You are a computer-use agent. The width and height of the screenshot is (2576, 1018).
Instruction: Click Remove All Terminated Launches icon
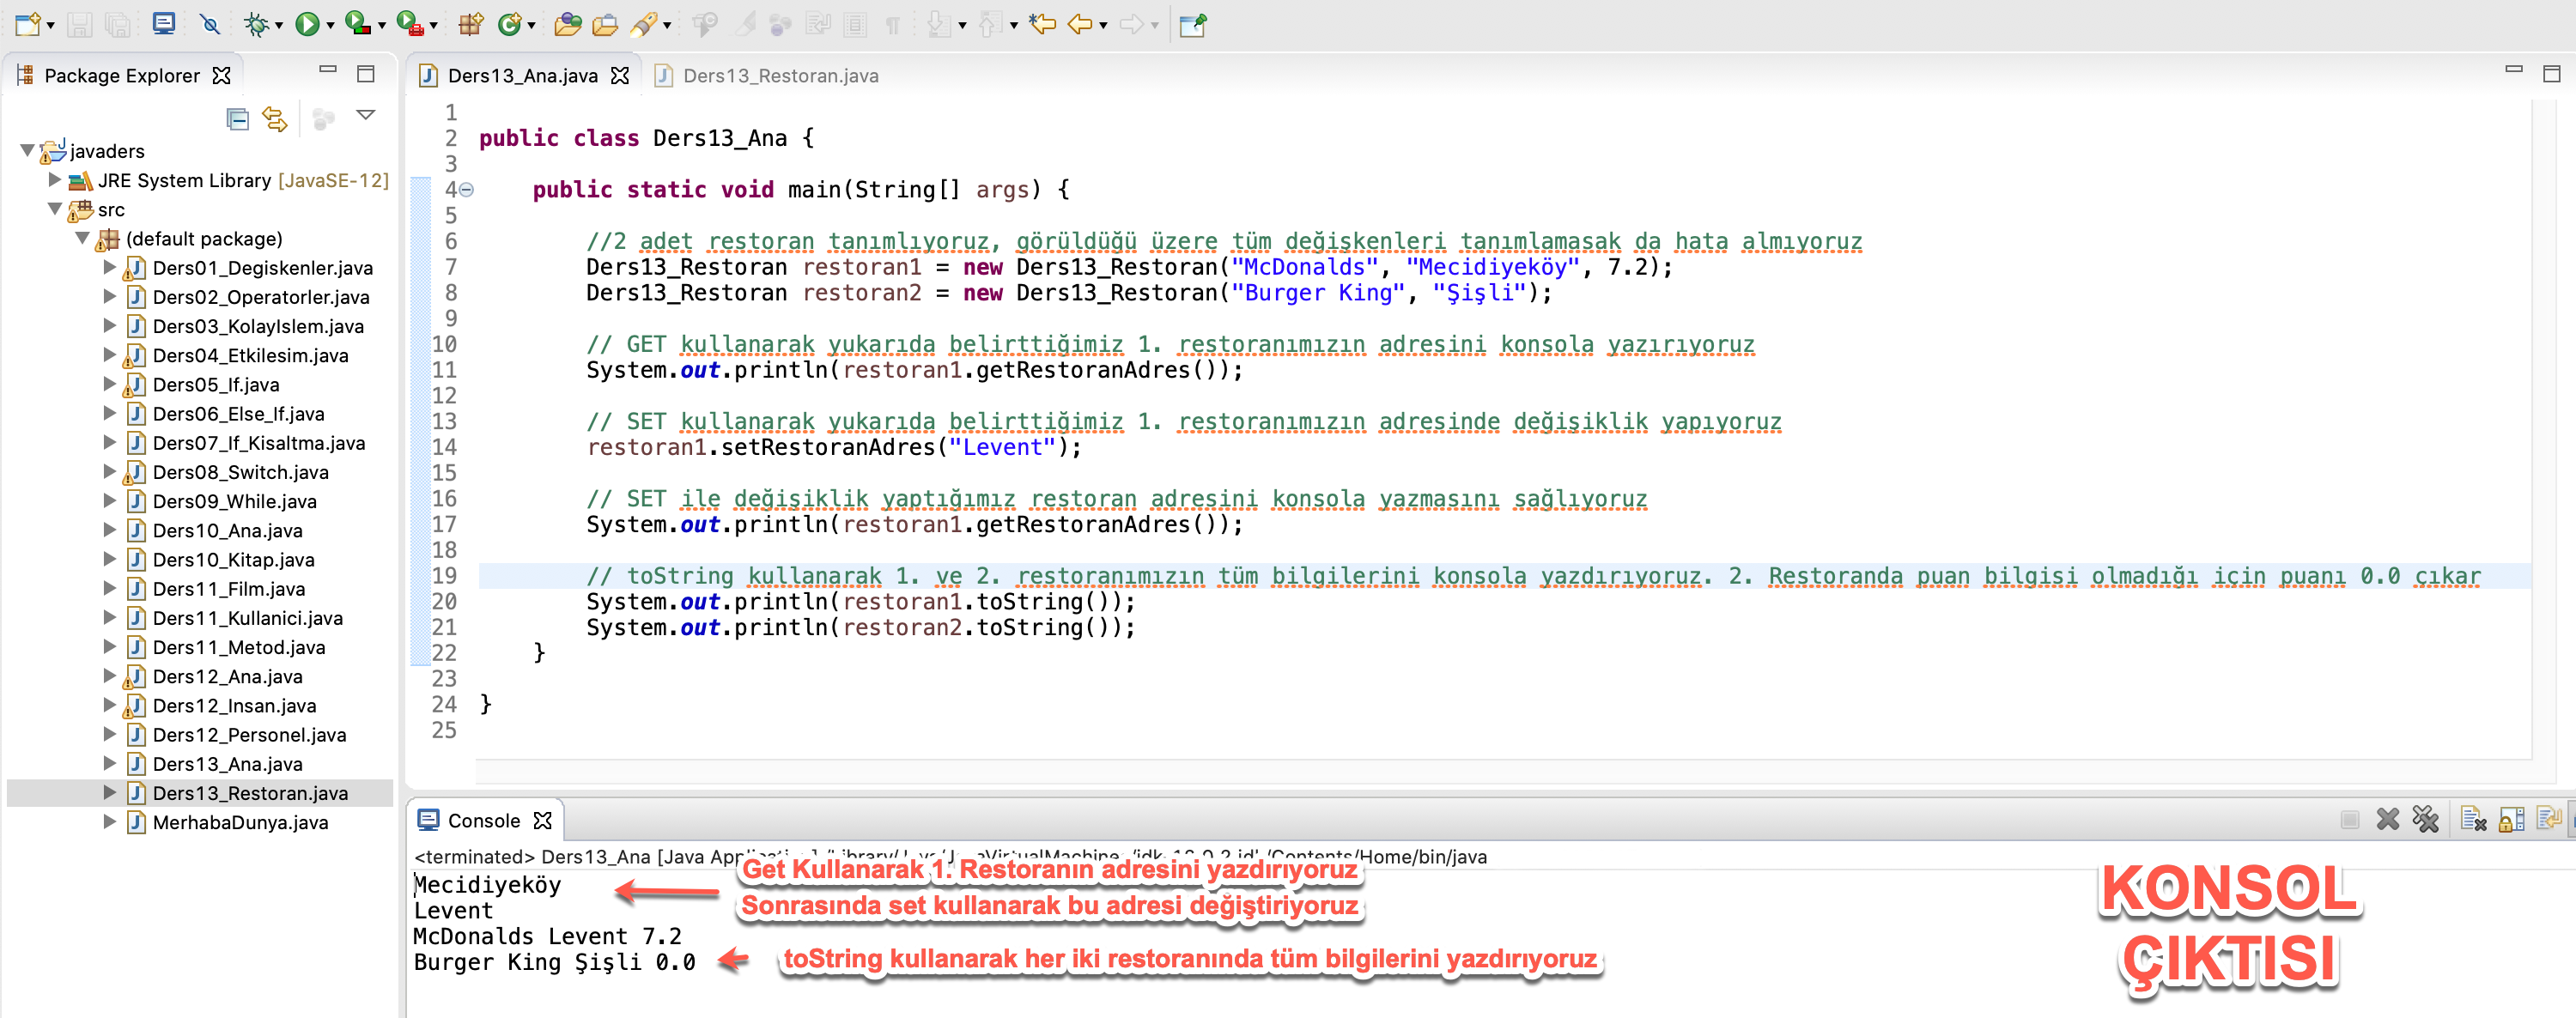click(2425, 820)
